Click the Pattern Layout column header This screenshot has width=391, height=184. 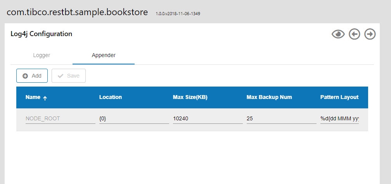click(x=339, y=97)
